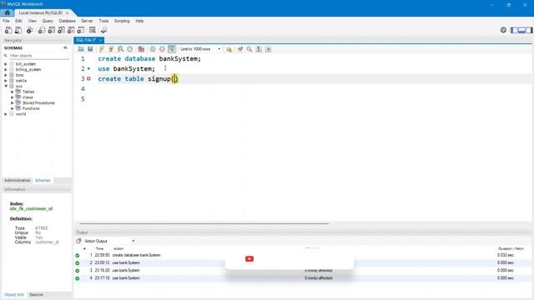Image resolution: width=534 pixels, height=300 pixels.
Task: Open the schema inspector icon
Action: pyautogui.click(x=30, y=30)
